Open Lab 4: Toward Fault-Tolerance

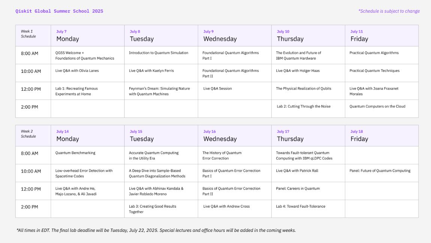click(300, 206)
